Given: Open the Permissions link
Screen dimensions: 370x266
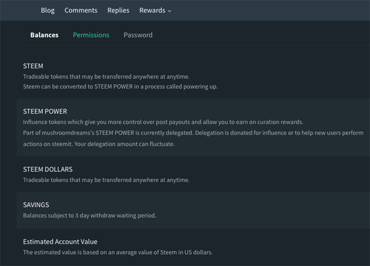Looking at the screenshot, I should point(91,35).
